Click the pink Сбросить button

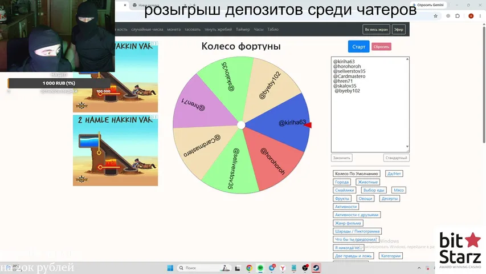pos(381,47)
